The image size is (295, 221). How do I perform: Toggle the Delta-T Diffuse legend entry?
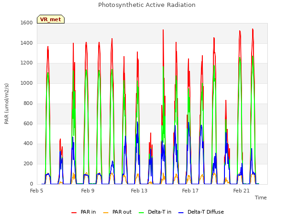point(201,212)
